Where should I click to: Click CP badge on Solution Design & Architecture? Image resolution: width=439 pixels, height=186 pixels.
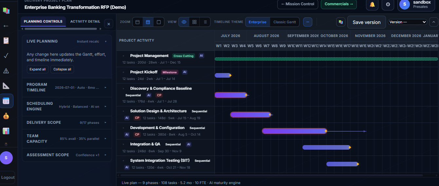[137, 118]
